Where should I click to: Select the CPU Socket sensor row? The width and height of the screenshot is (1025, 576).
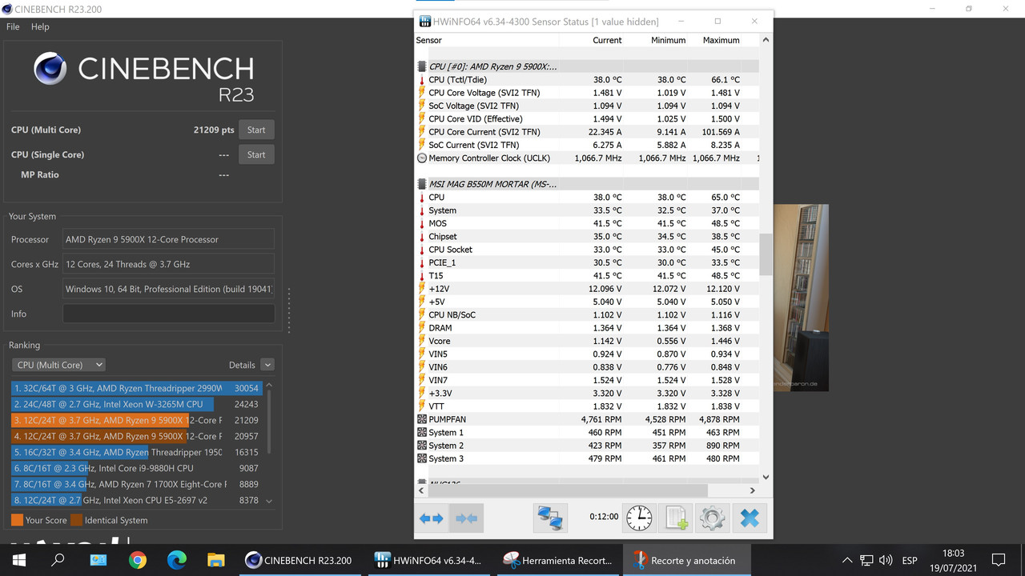(x=586, y=250)
